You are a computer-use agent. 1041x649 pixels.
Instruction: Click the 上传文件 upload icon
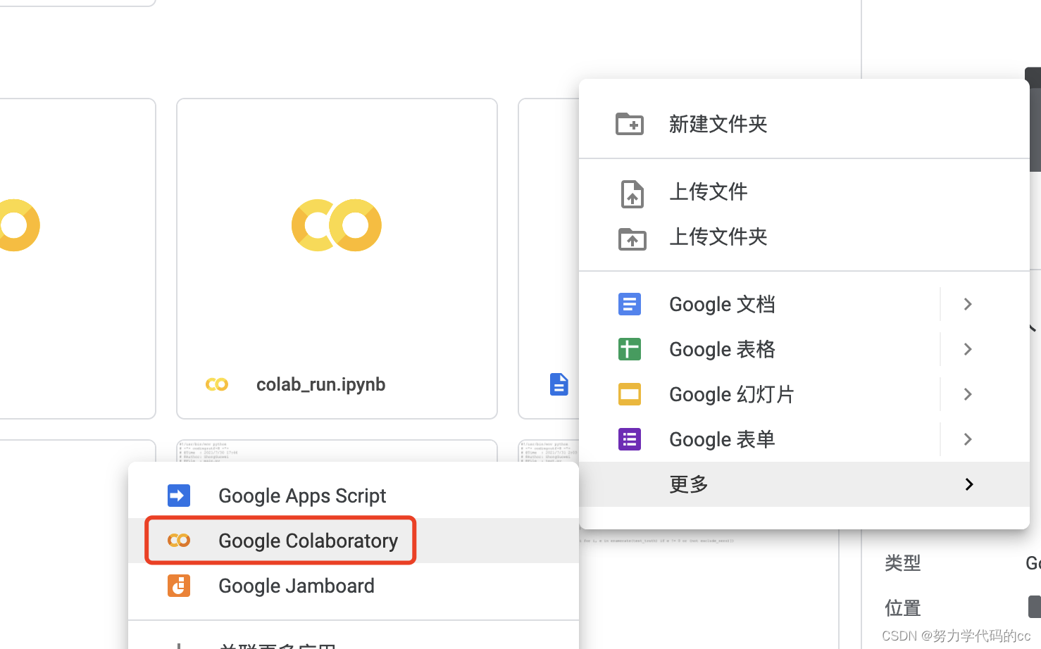click(x=632, y=194)
